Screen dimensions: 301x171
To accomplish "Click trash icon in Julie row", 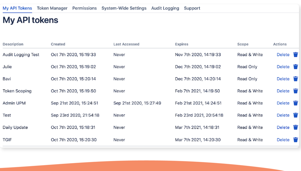I will click(295, 67).
